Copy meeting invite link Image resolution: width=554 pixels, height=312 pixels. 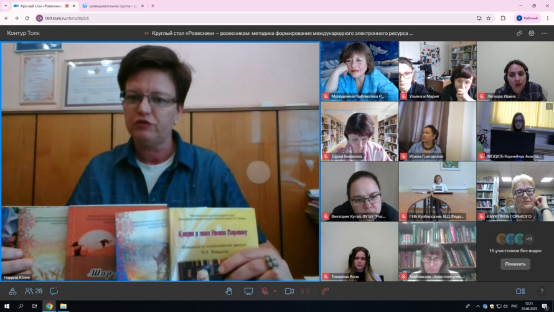[519, 33]
